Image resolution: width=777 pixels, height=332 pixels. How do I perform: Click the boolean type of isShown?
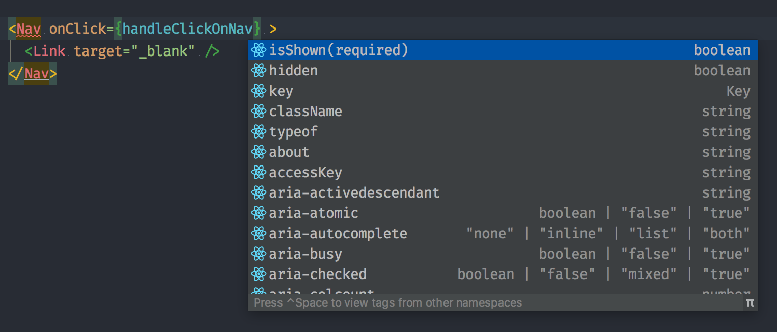pos(722,50)
